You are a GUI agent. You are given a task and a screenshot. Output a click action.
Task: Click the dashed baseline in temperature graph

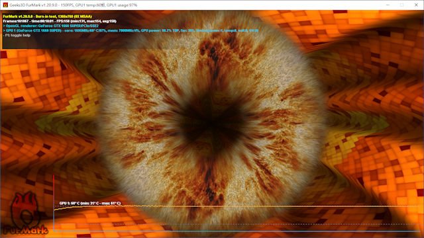tap(235, 224)
